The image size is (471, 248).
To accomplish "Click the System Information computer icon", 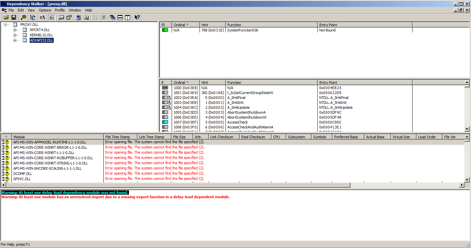I will [x=79, y=17].
